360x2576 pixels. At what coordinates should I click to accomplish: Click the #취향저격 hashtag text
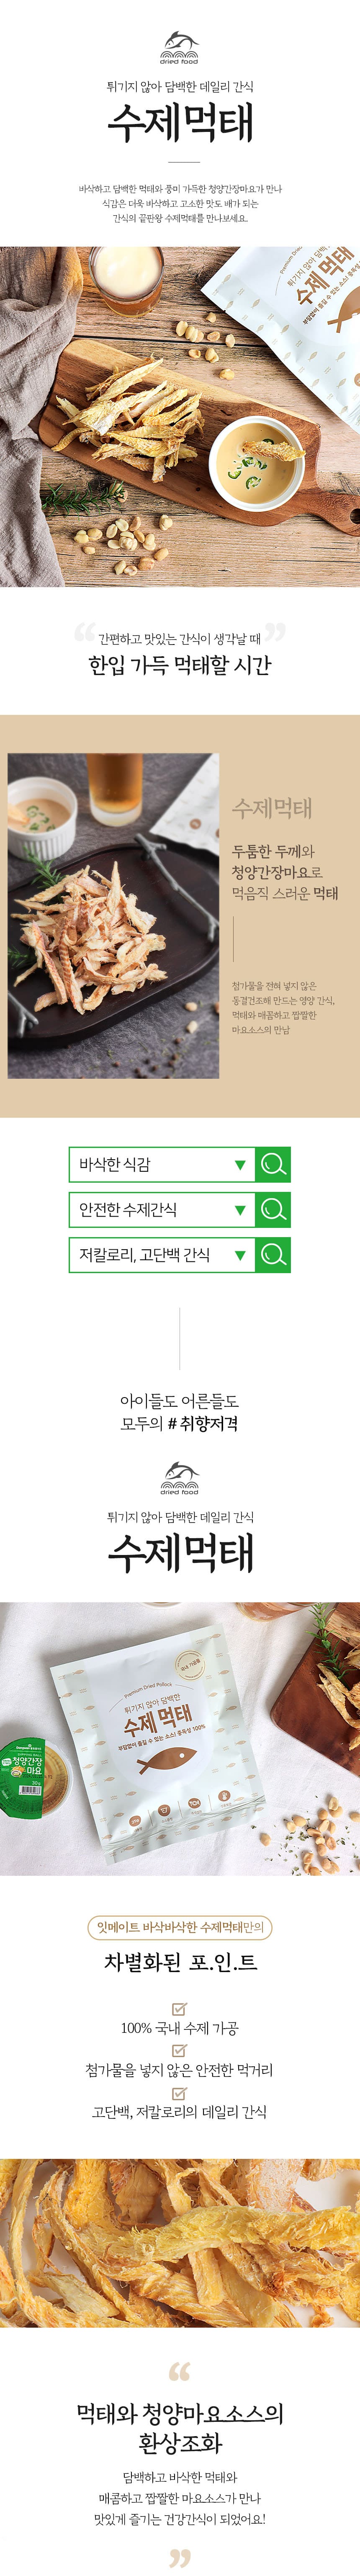202,1423
